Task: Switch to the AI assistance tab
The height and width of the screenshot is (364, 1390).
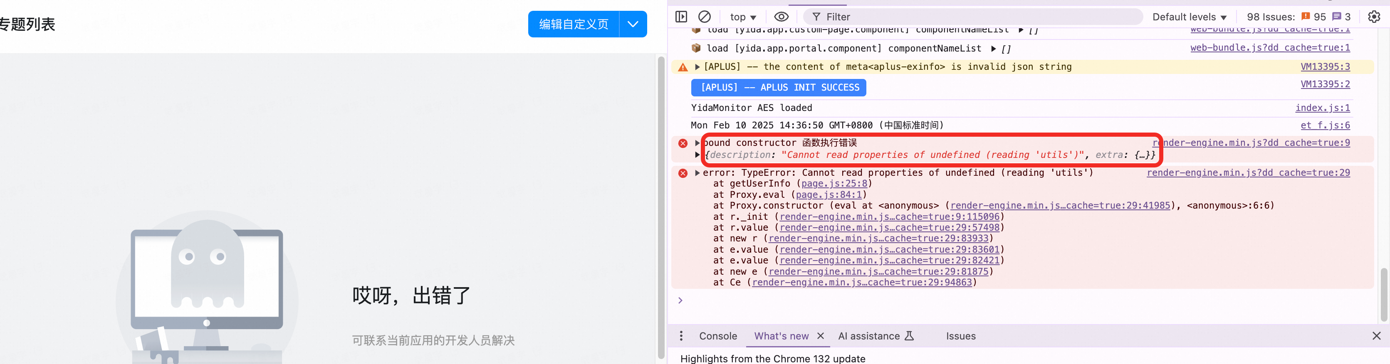Action: (x=876, y=336)
